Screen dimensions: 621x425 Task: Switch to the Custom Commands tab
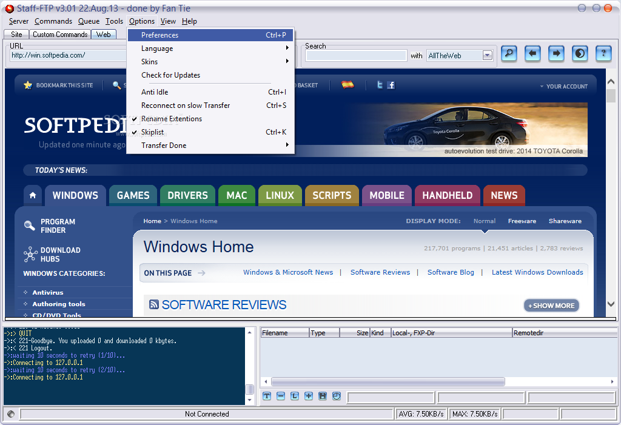click(x=60, y=35)
